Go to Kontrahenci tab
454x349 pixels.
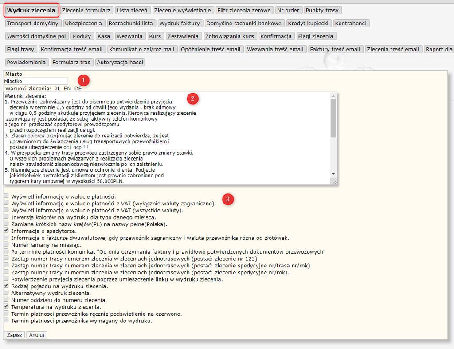click(350, 23)
